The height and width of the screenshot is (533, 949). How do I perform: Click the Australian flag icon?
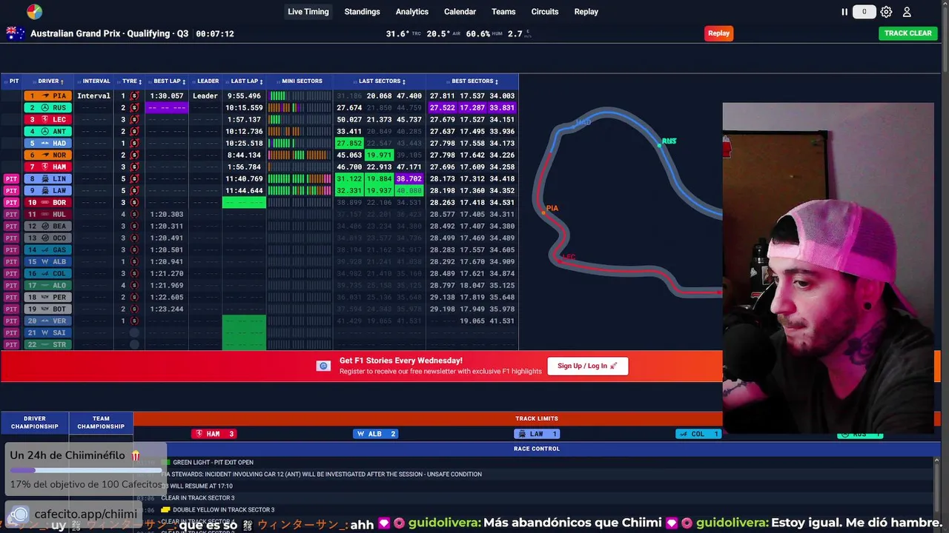click(16, 33)
